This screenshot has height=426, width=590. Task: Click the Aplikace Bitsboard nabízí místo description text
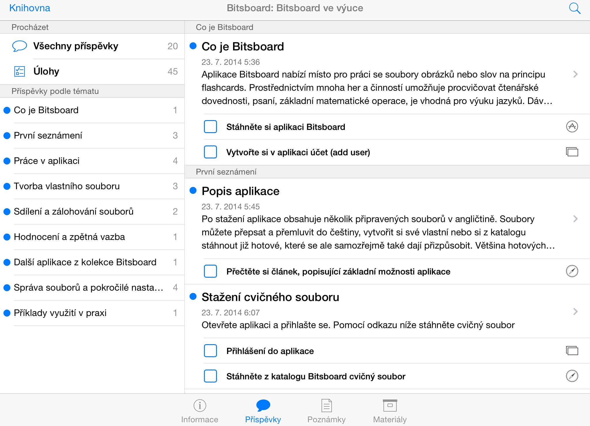(x=377, y=88)
